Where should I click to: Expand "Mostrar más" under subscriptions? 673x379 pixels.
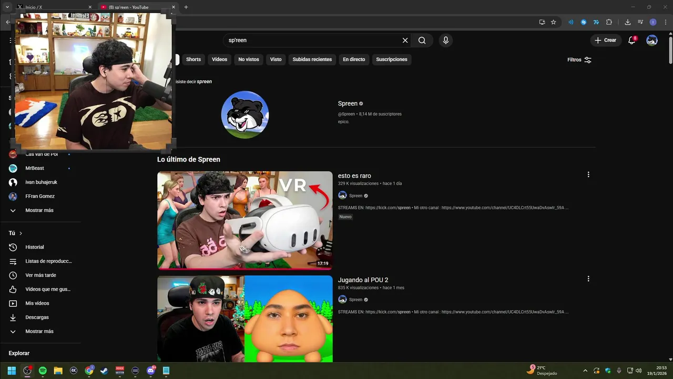coord(40,210)
